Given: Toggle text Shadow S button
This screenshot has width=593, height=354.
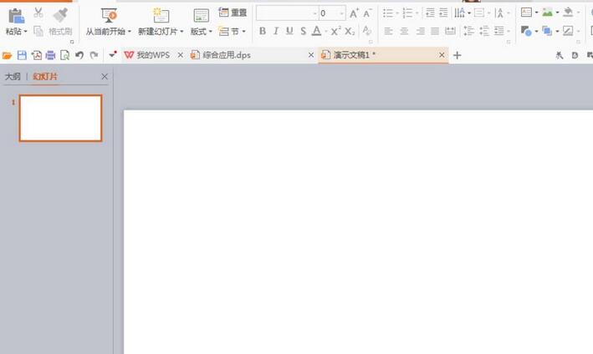Looking at the screenshot, I should (x=303, y=32).
